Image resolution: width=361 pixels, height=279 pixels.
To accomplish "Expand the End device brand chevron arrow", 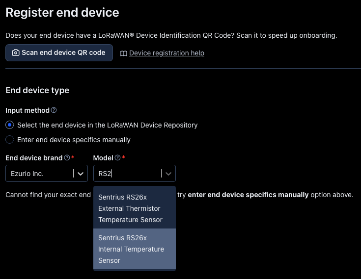I will [x=81, y=173].
